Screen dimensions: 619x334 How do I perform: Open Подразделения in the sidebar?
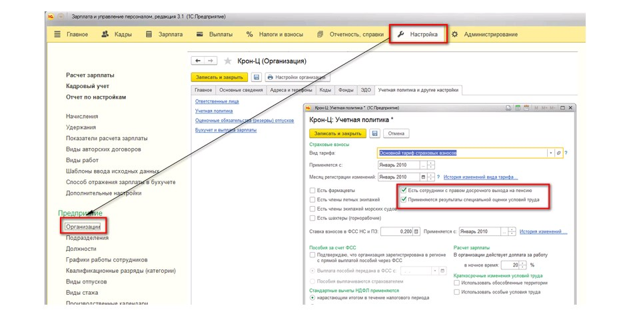coord(87,238)
